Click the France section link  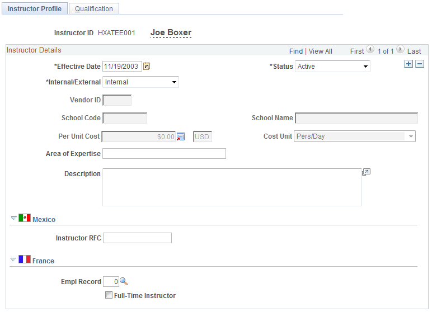point(43,261)
